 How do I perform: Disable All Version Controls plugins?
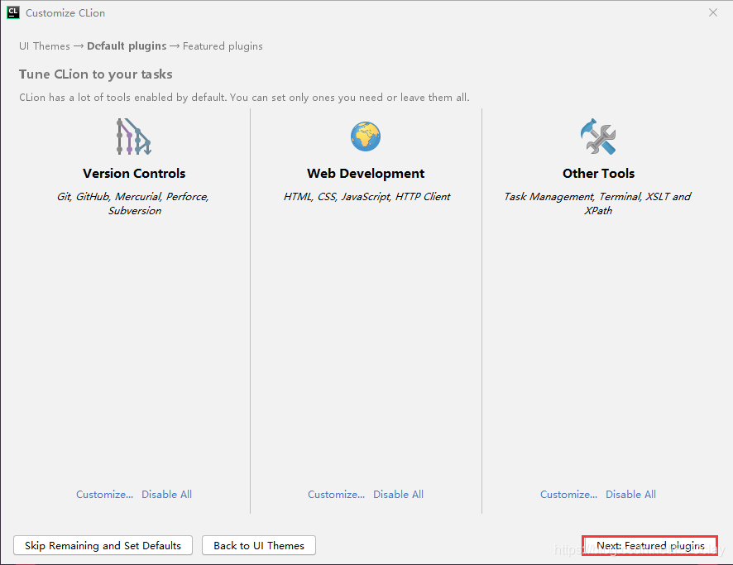pyautogui.click(x=167, y=495)
